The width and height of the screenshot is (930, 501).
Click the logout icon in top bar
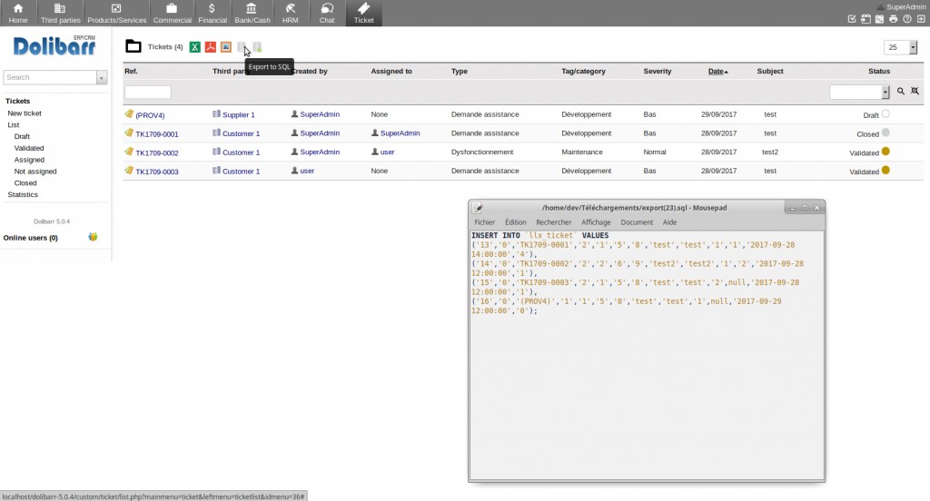pyautogui.click(x=921, y=19)
